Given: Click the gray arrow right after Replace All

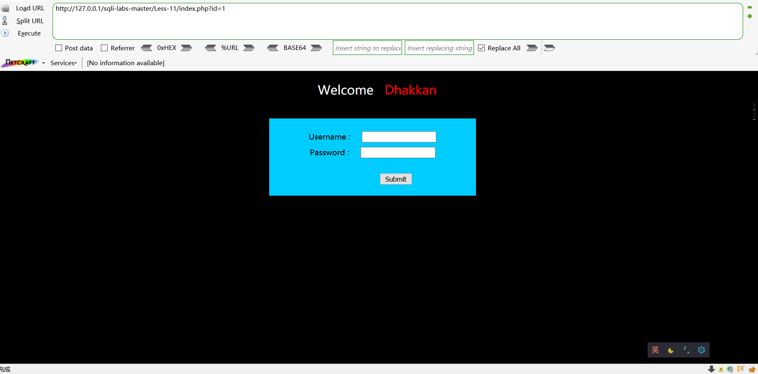Looking at the screenshot, I should point(532,48).
